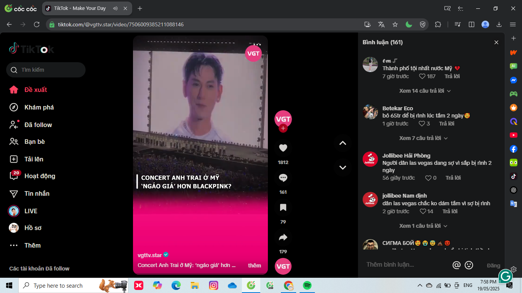Go to the previous video with the up arrow
The image size is (522, 293).
click(343, 143)
